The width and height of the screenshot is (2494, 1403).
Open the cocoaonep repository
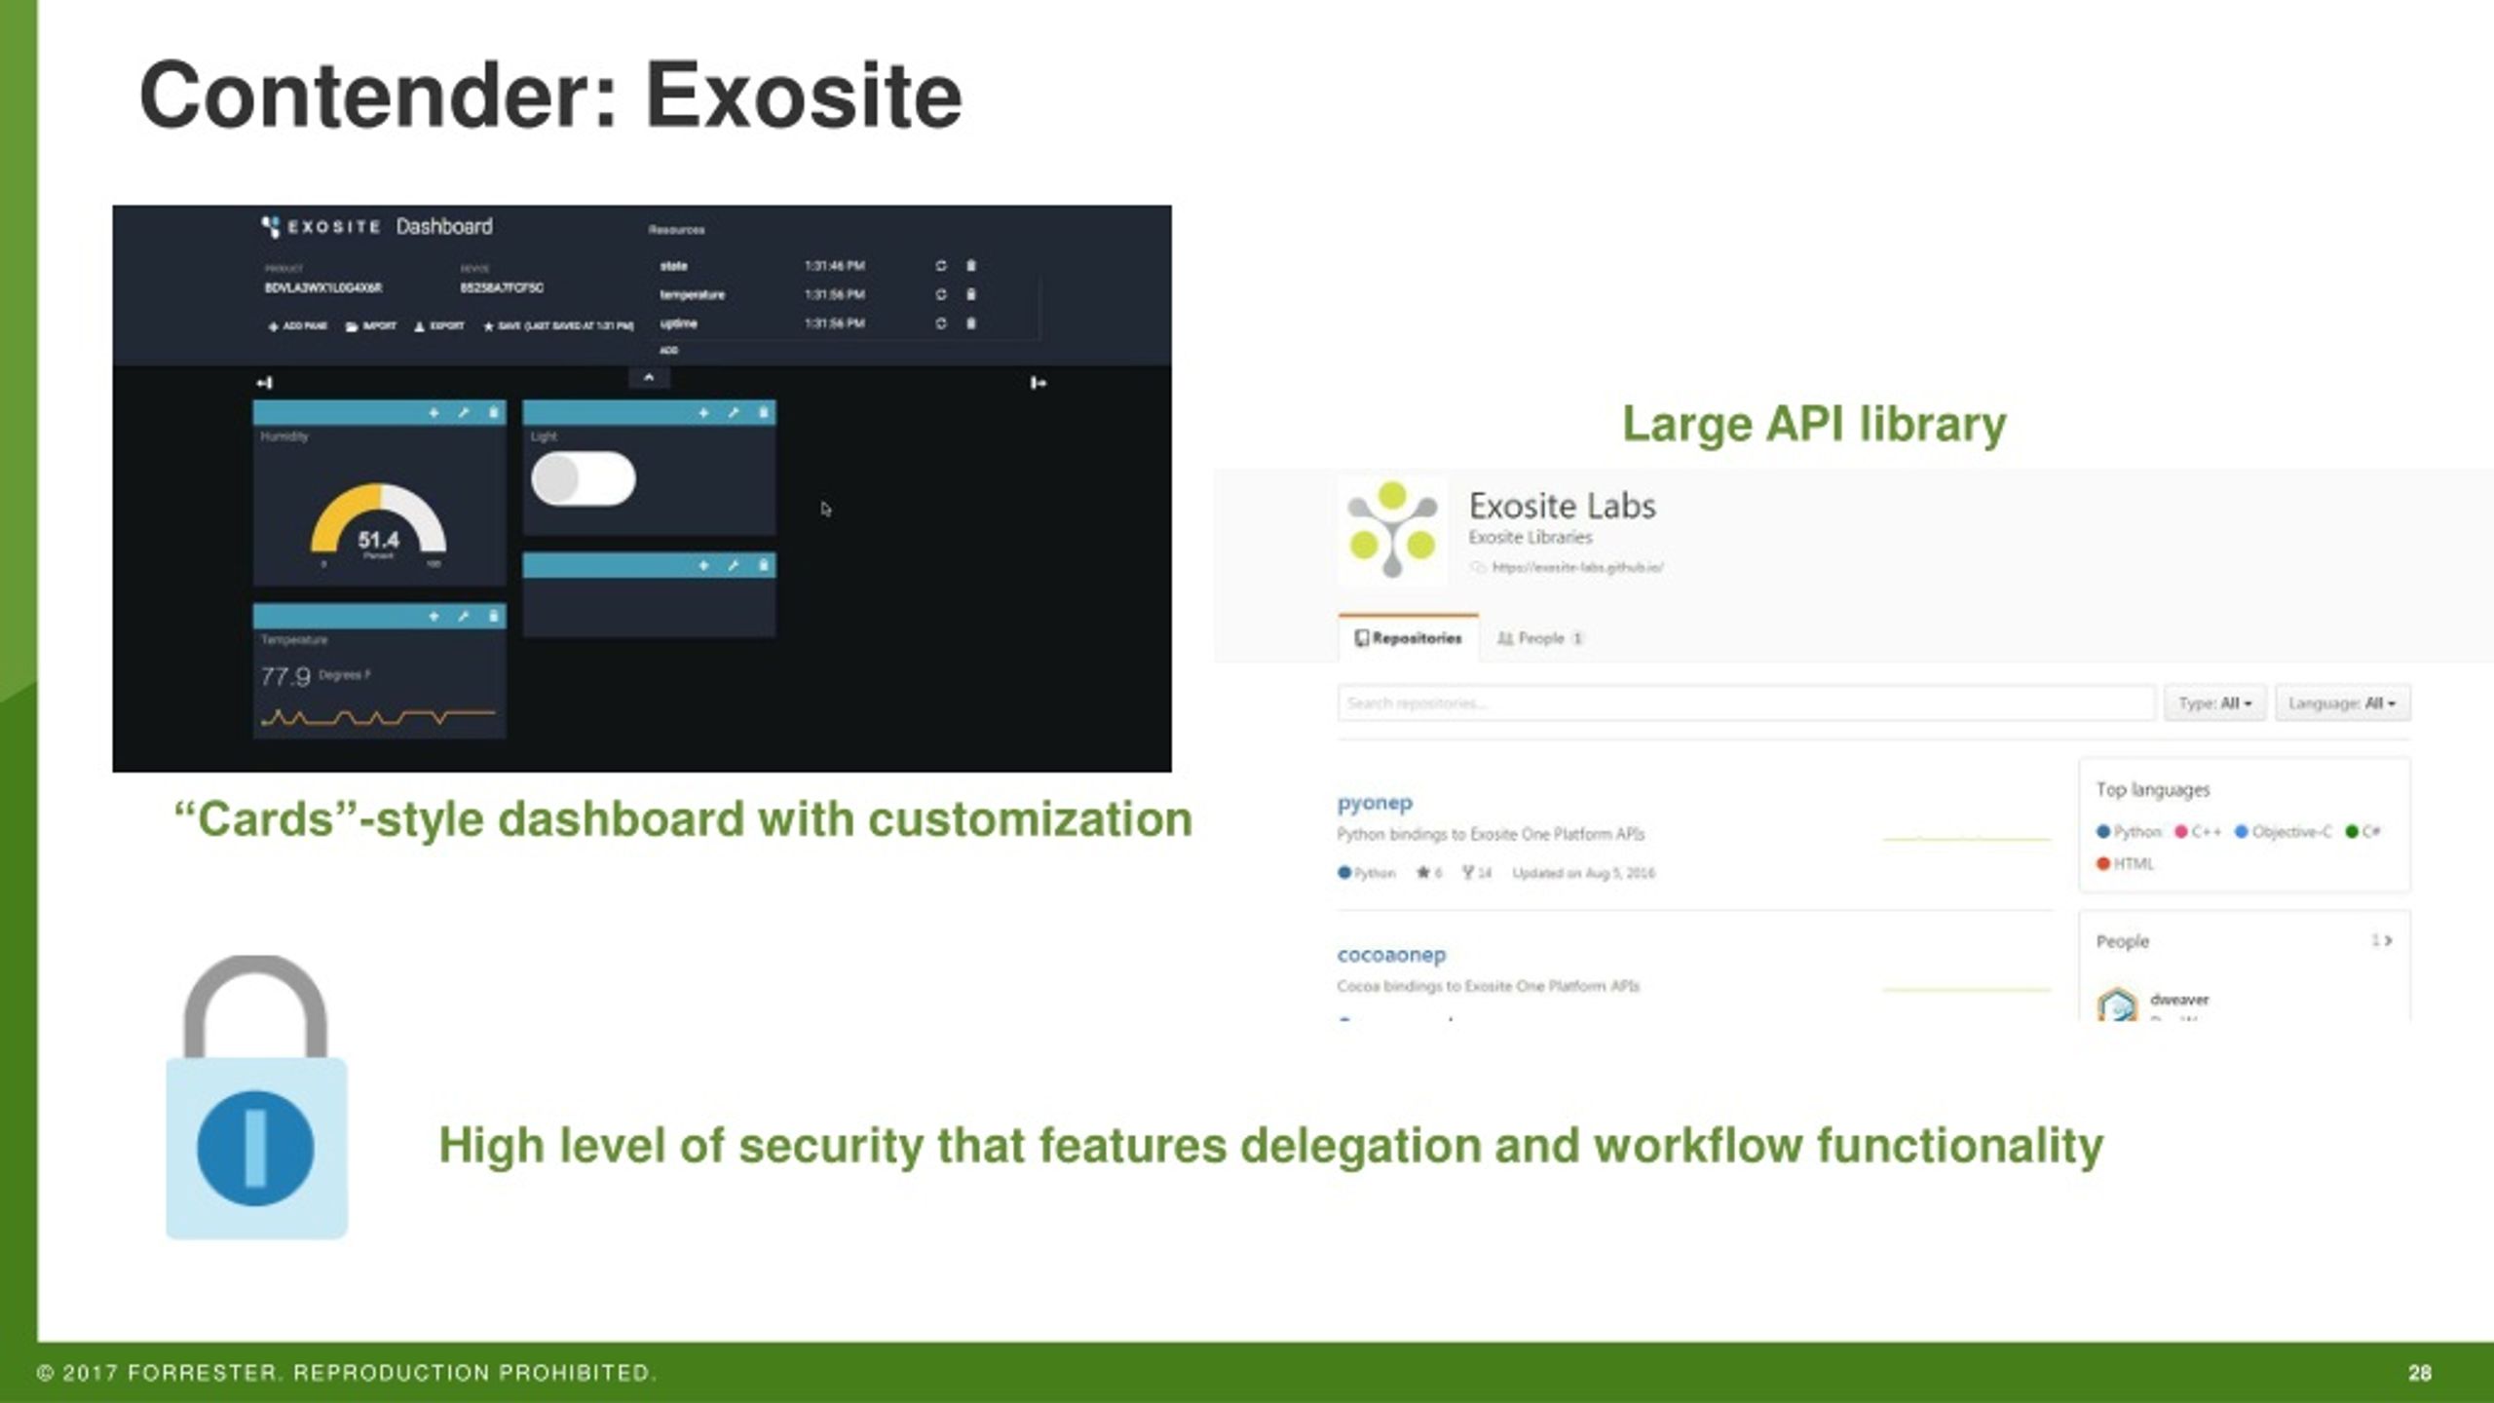1391,956
